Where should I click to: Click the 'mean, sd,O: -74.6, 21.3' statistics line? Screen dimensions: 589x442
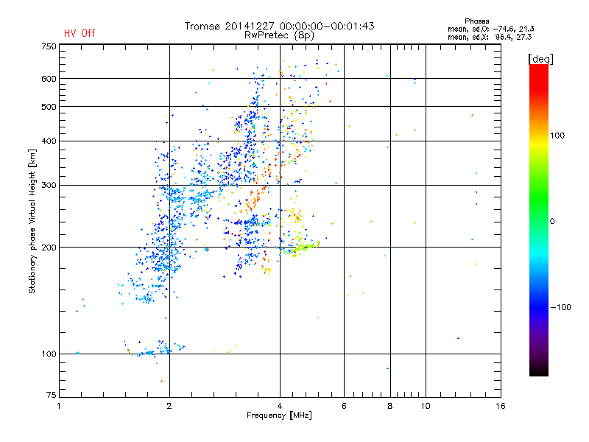pos(490,29)
